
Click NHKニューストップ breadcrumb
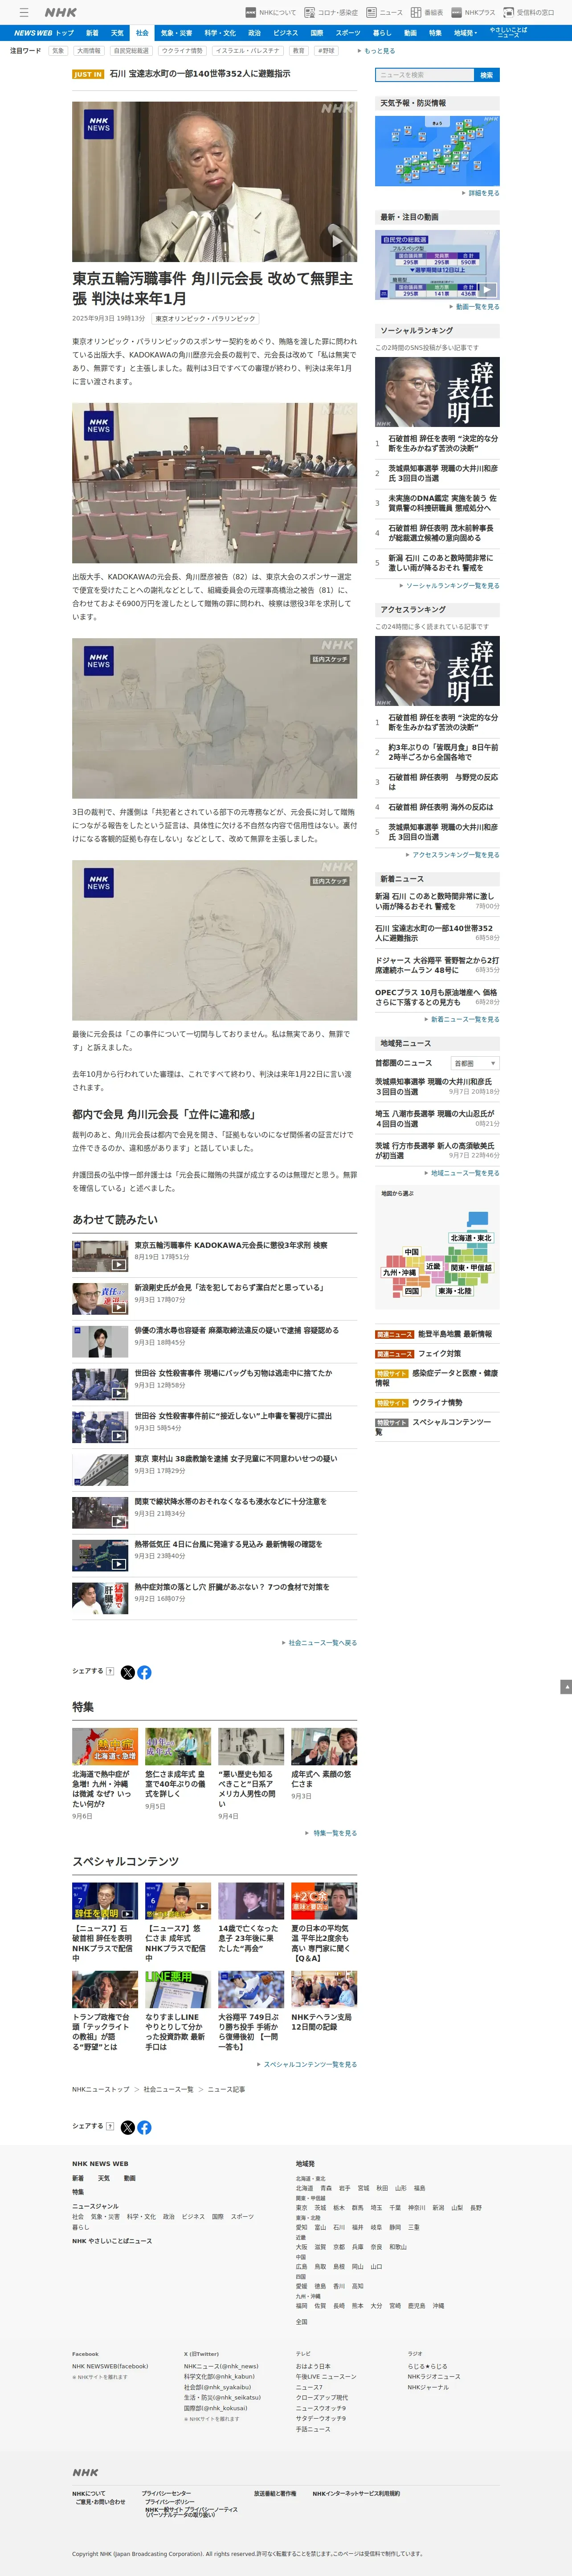[101, 2089]
